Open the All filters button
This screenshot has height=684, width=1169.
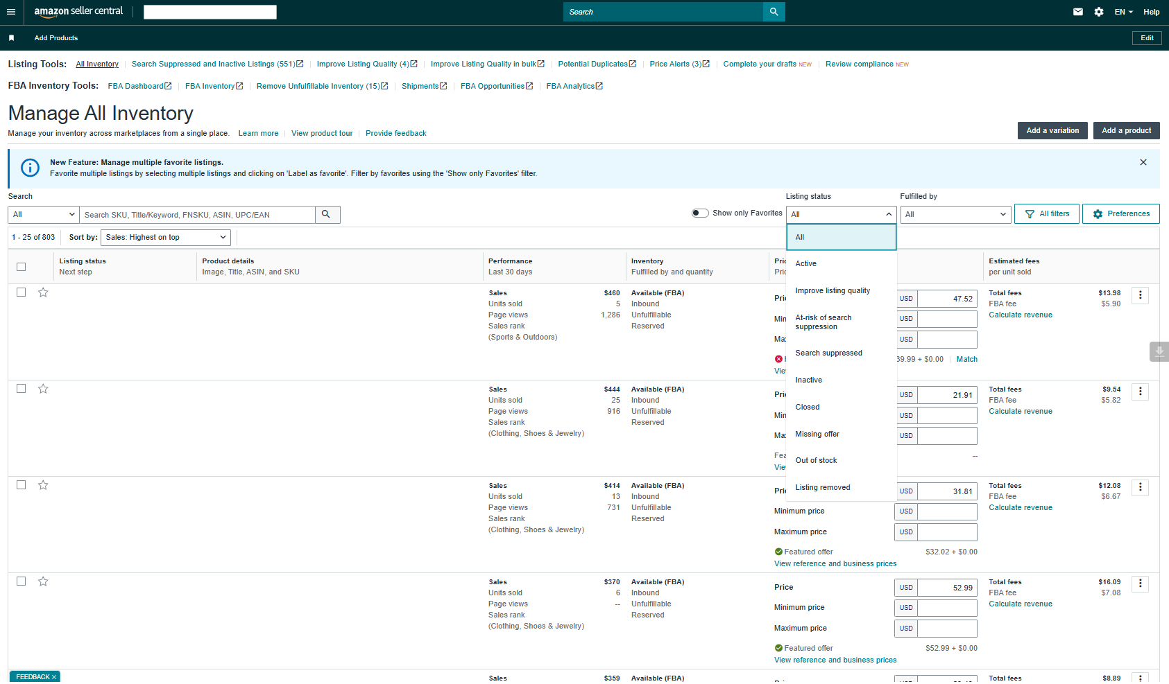[x=1047, y=214]
